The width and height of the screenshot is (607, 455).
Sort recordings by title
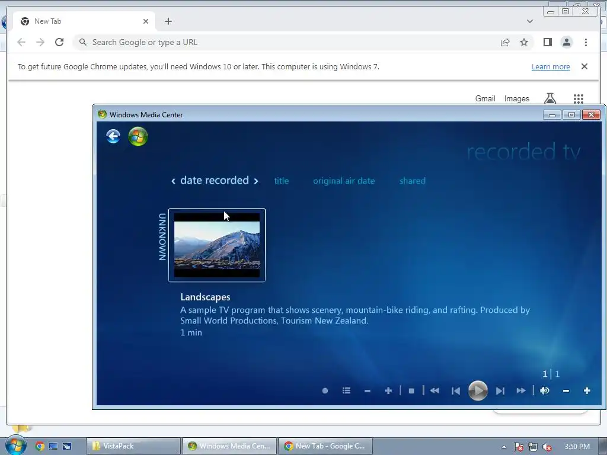[282, 181]
